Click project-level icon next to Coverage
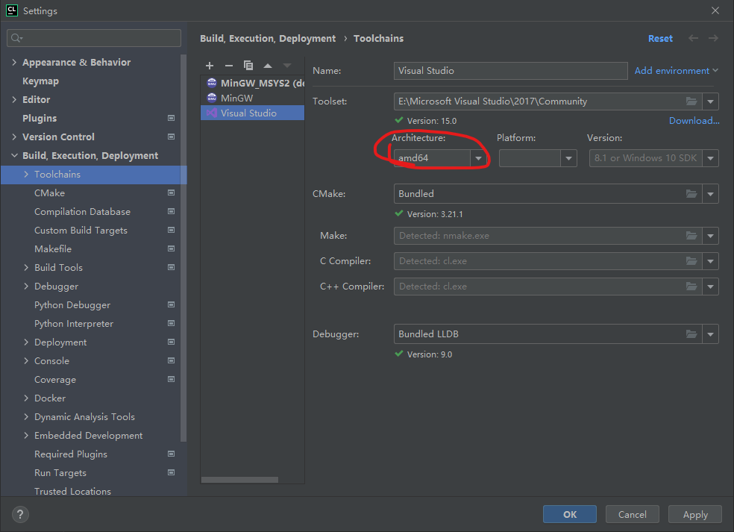This screenshot has width=734, height=532. tap(172, 379)
